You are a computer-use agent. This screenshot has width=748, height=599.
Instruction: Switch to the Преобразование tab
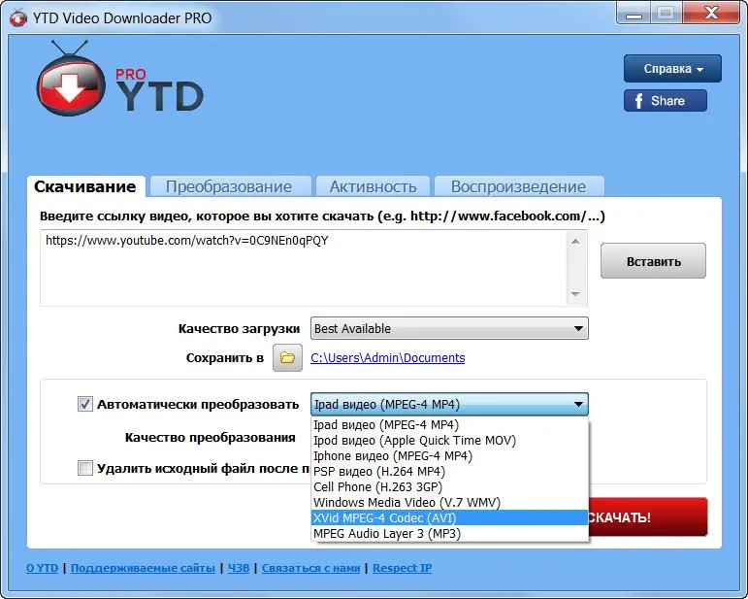pos(230,186)
